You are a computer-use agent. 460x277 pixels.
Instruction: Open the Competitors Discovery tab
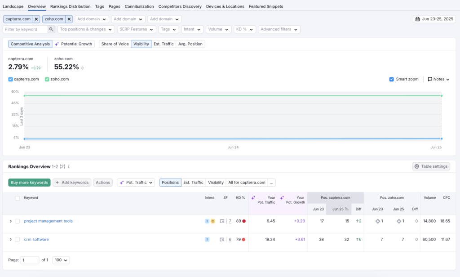click(180, 6)
